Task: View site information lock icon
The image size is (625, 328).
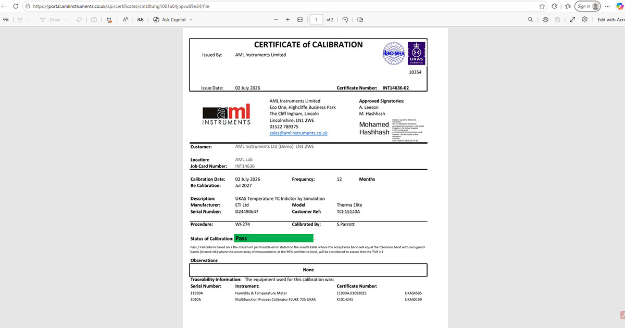Action: pyautogui.click(x=28, y=6)
